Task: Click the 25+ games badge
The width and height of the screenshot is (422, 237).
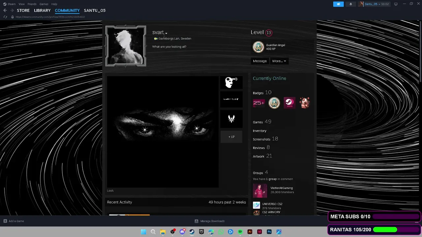Action: coord(259,103)
